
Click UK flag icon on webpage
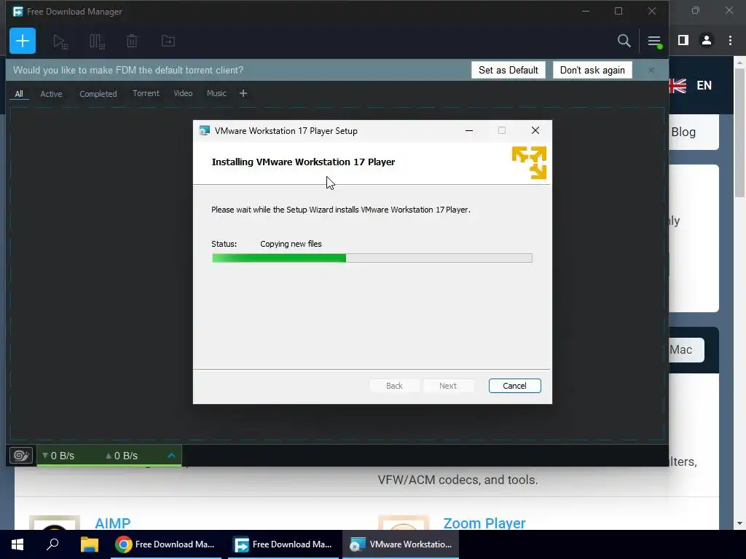[678, 86]
